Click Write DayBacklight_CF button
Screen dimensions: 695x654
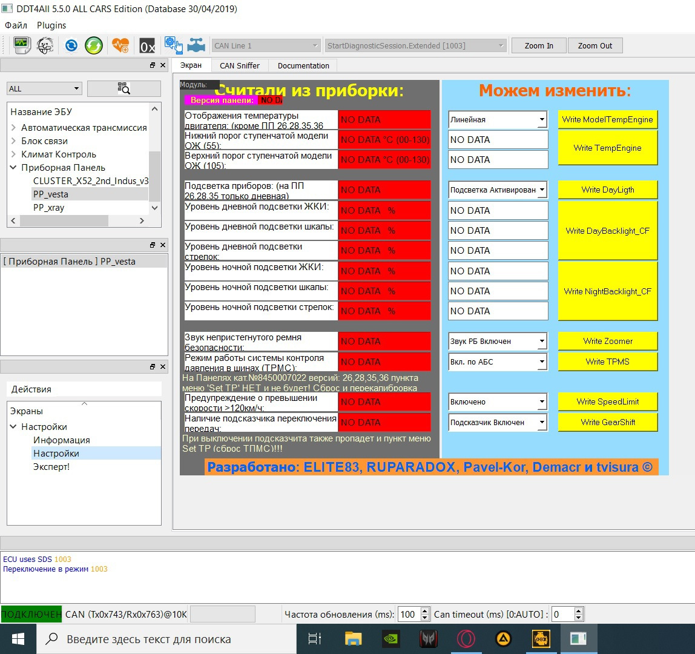point(607,231)
